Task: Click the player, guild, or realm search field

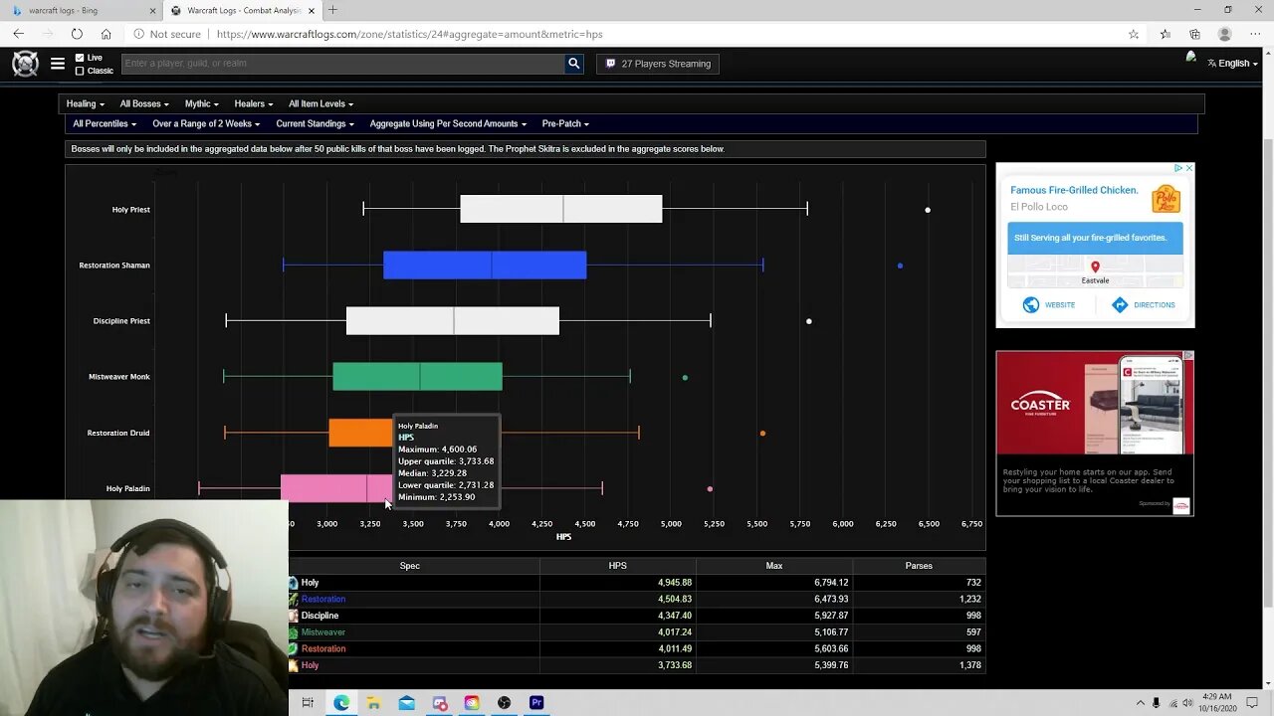Action: [342, 64]
